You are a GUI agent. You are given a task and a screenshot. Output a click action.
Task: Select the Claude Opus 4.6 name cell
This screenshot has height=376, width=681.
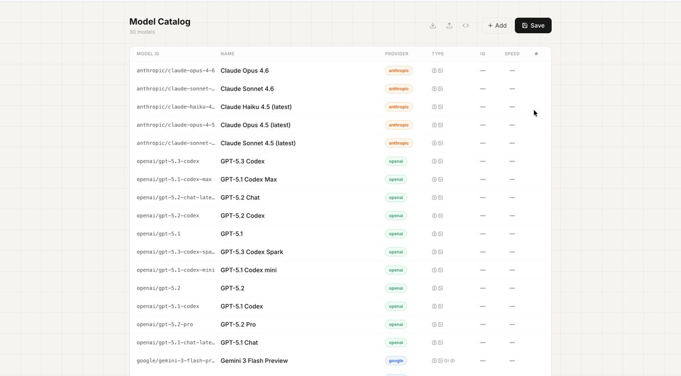[245, 71]
